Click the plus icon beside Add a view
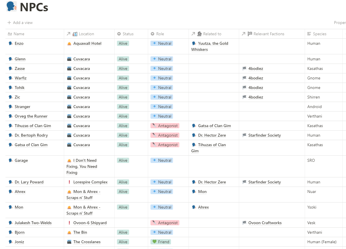Screen dimensions: 346x249 pos(10,23)
